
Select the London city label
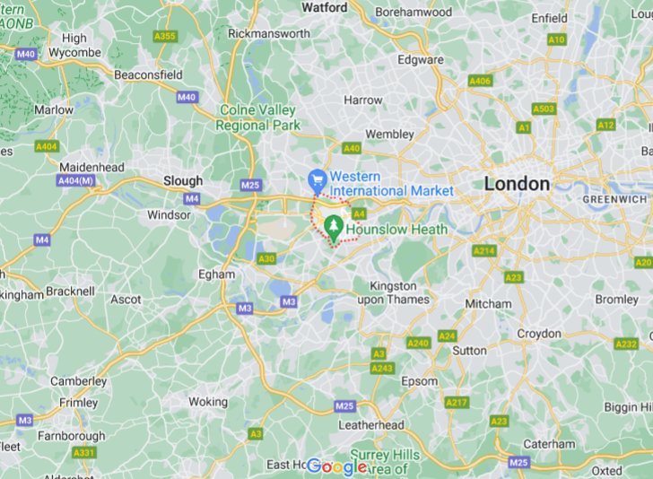point(517,184)
